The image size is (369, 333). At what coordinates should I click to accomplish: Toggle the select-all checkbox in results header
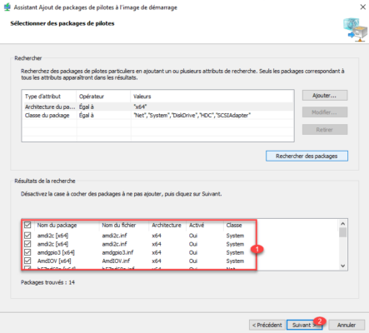27,225
